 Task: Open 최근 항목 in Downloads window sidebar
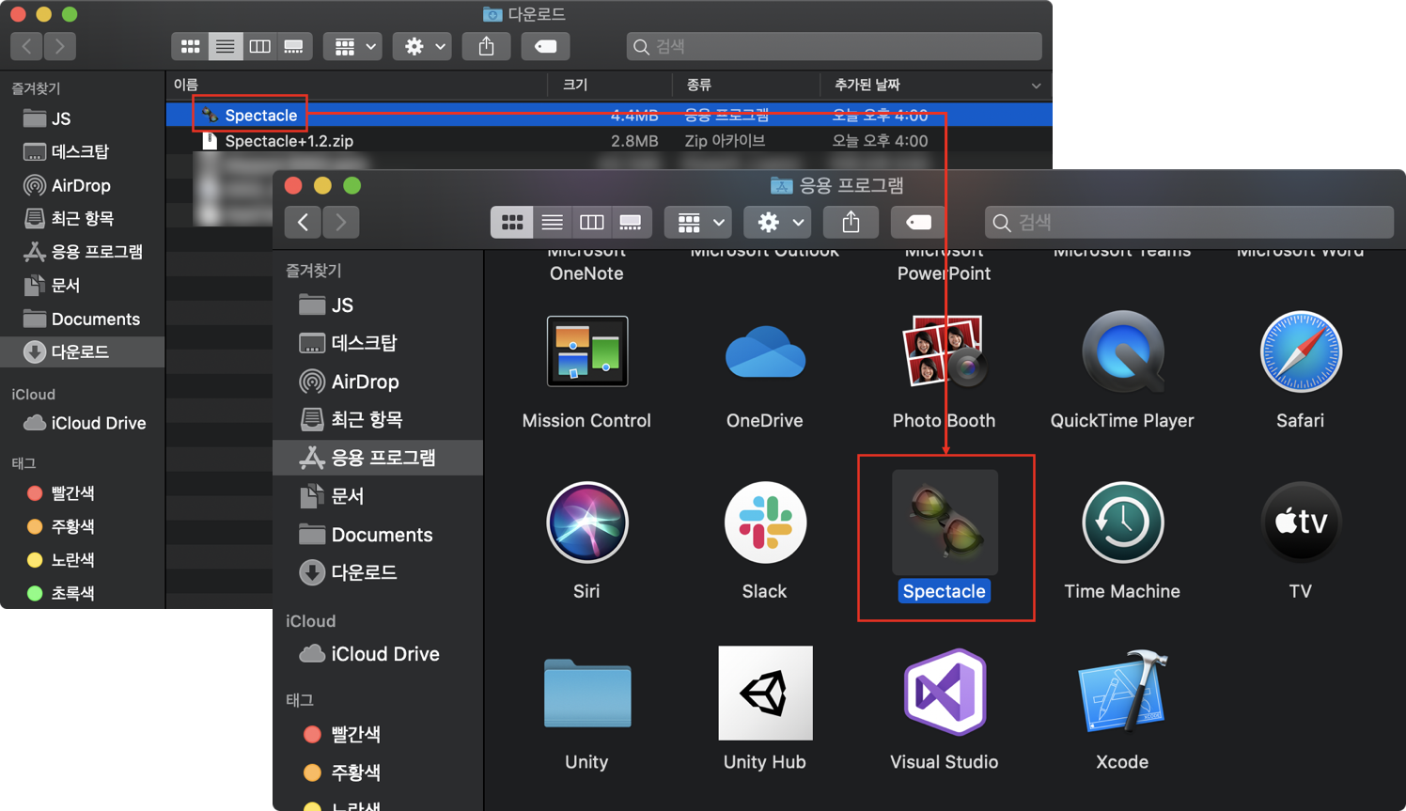(83, 218)
